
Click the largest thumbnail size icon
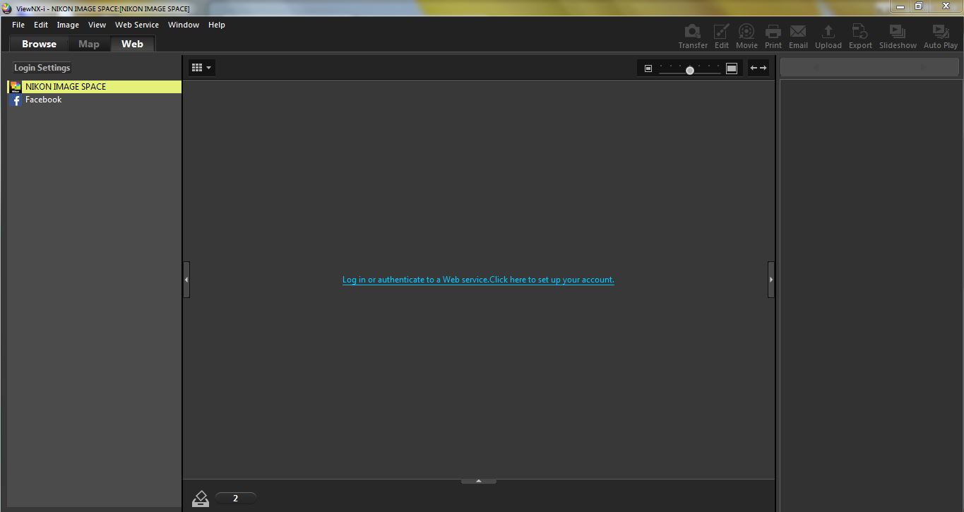[x=732, y=69]
